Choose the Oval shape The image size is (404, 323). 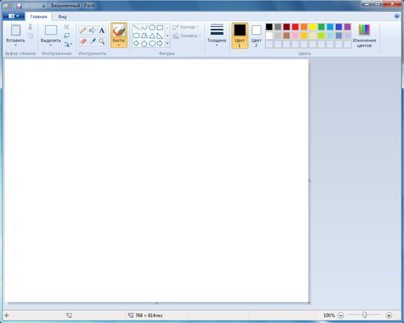coord(152,28)
